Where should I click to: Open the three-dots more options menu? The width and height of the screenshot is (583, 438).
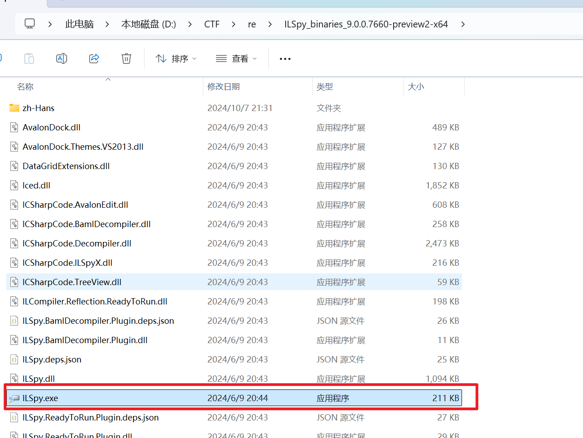point(285,59)
